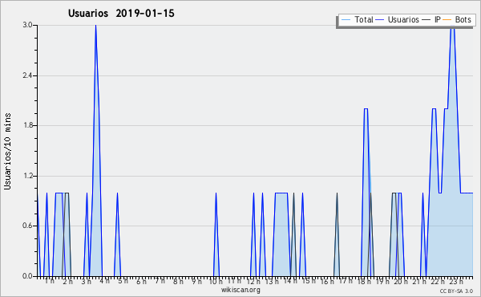Click the 'wikiscan.org' text below the chart
This screenshot has width=481, height=297.
[240, 290]
